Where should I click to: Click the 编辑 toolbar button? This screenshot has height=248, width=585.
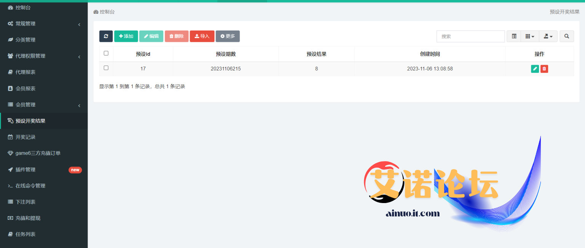coord(151,36)
